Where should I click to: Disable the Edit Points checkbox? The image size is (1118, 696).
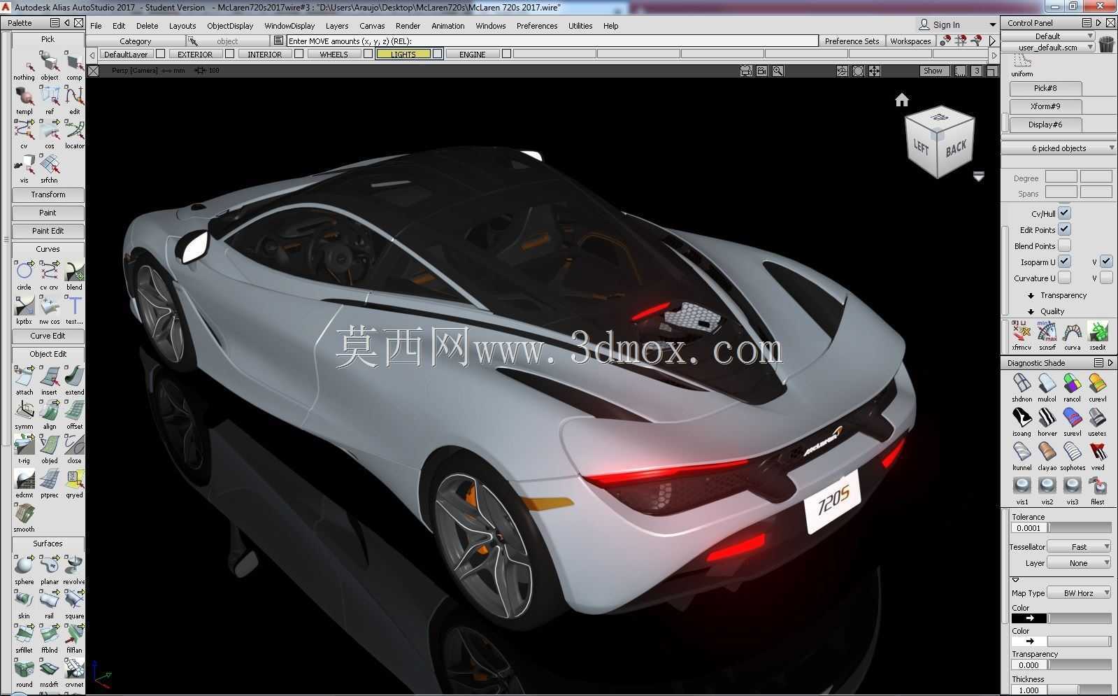tap(1064, 229)
